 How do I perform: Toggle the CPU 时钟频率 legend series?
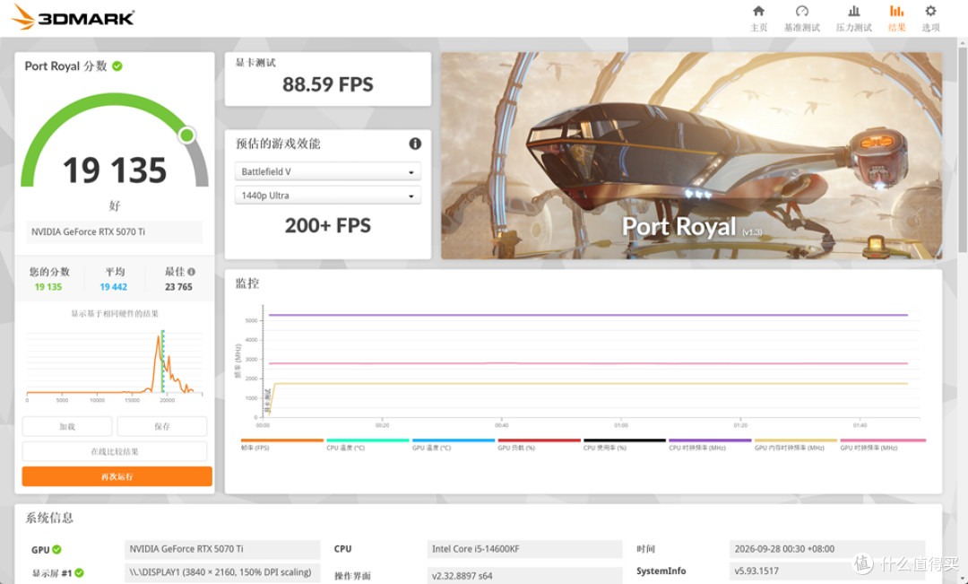710,444
